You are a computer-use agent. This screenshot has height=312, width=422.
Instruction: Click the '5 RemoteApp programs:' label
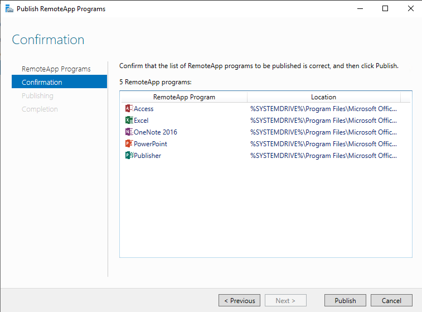pyautogui.click(x=156, y=82)
